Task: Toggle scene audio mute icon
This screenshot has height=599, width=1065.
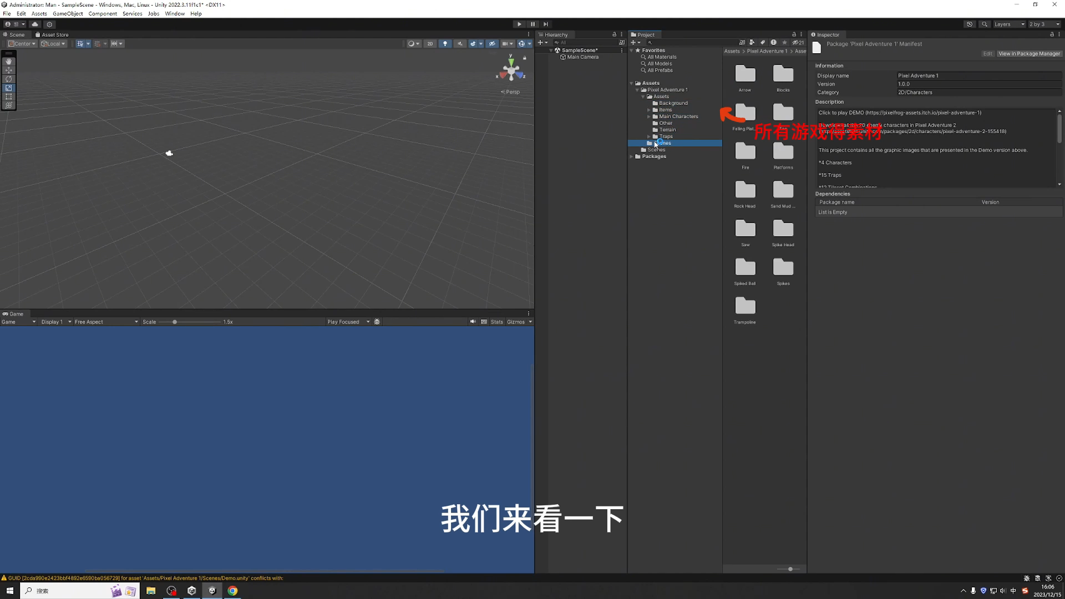Action: tap(460, 43)
